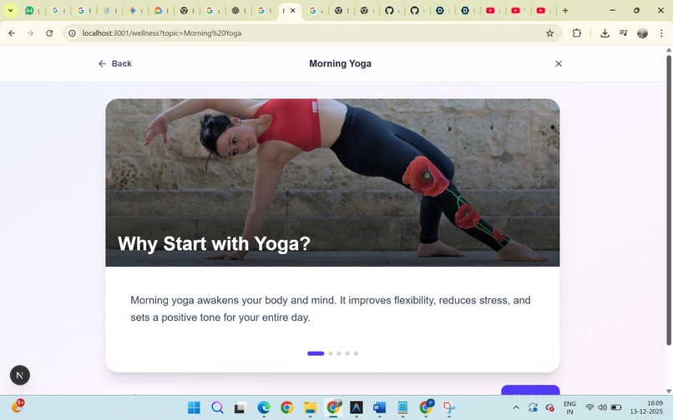The width and height of the screenshot is (673, 420).
Task: Open the Extensions puzzle menu
Action: tap(576, 33)
